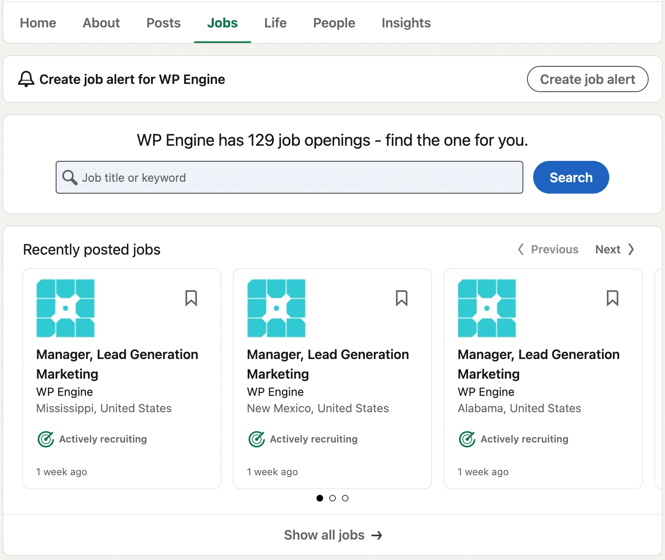The height and width of the screenshot is (560, 665).
Task: Click the arrow next to Show all jobs
Action: [x=377, y=535]
